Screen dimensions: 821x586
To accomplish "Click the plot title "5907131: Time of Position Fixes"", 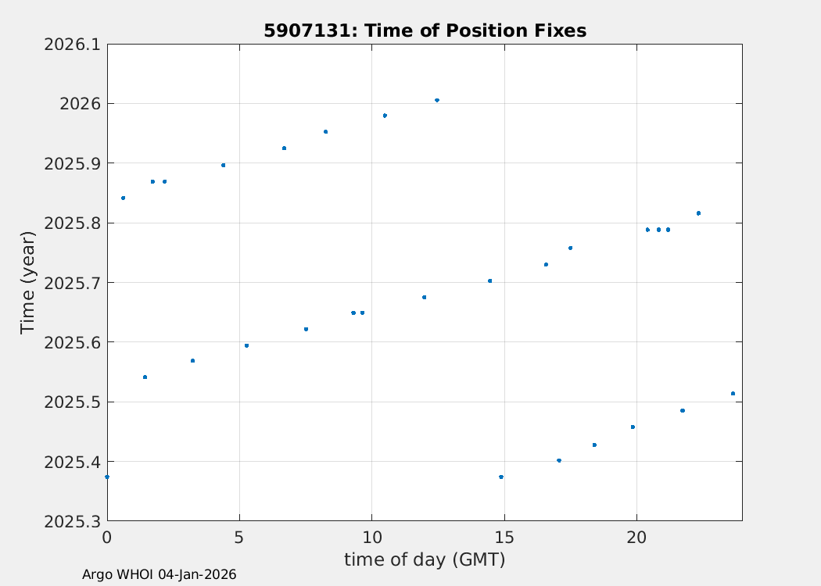I will tap(425, 30).
